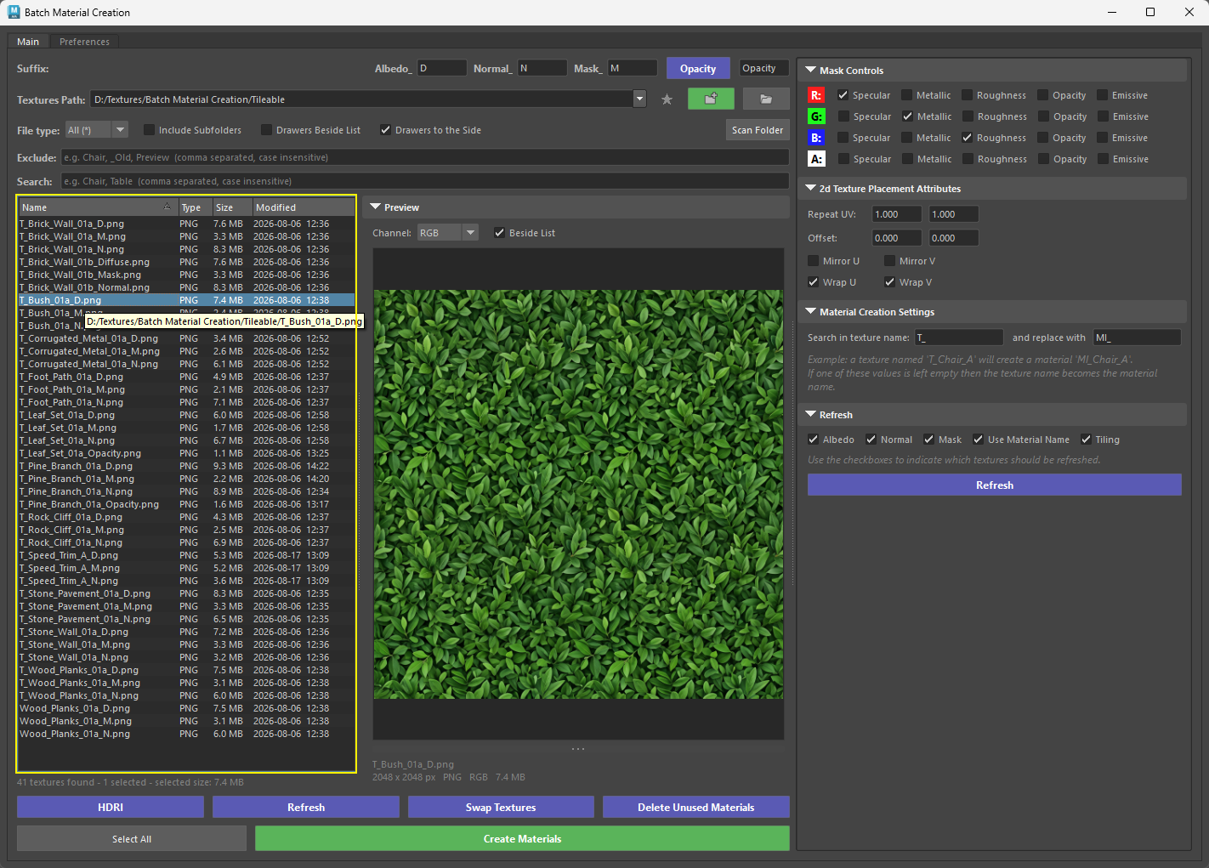The width and height of the screenshot is (1209, 868).
Task: Collapse the Mask Controls section
Action: tap(811, 71)
